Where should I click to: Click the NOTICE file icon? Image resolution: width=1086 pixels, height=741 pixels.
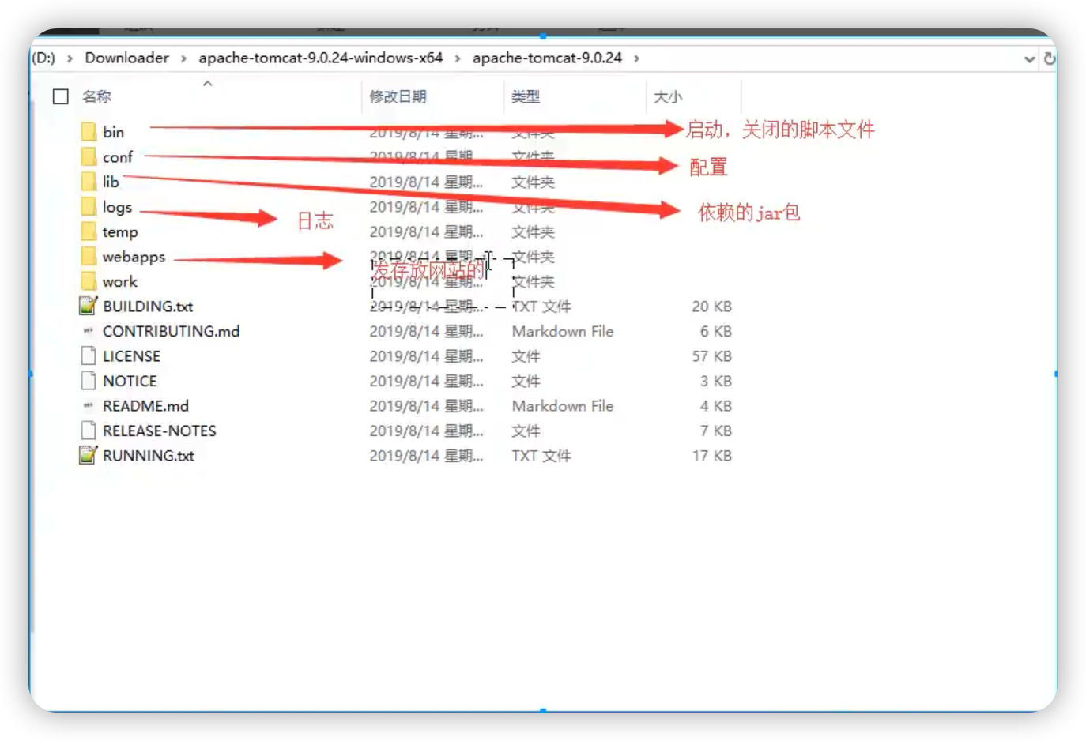[89, 381]
